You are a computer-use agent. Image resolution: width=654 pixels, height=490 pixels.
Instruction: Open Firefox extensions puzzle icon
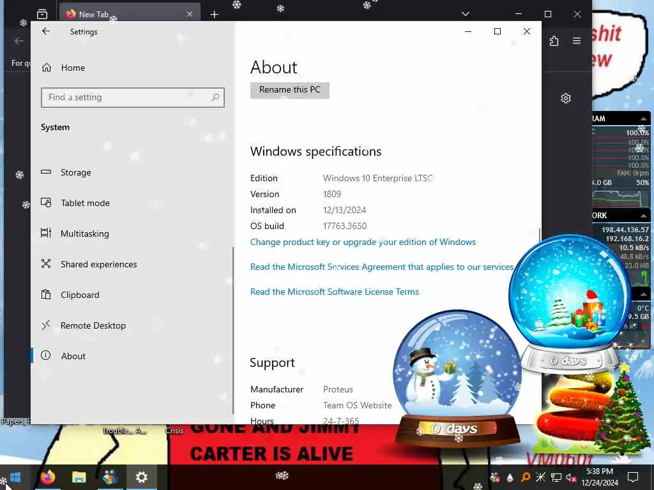(554, 41)
